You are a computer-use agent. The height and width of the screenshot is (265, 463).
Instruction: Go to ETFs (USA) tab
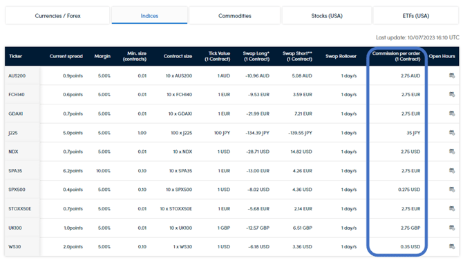click(x=416, y=16)
